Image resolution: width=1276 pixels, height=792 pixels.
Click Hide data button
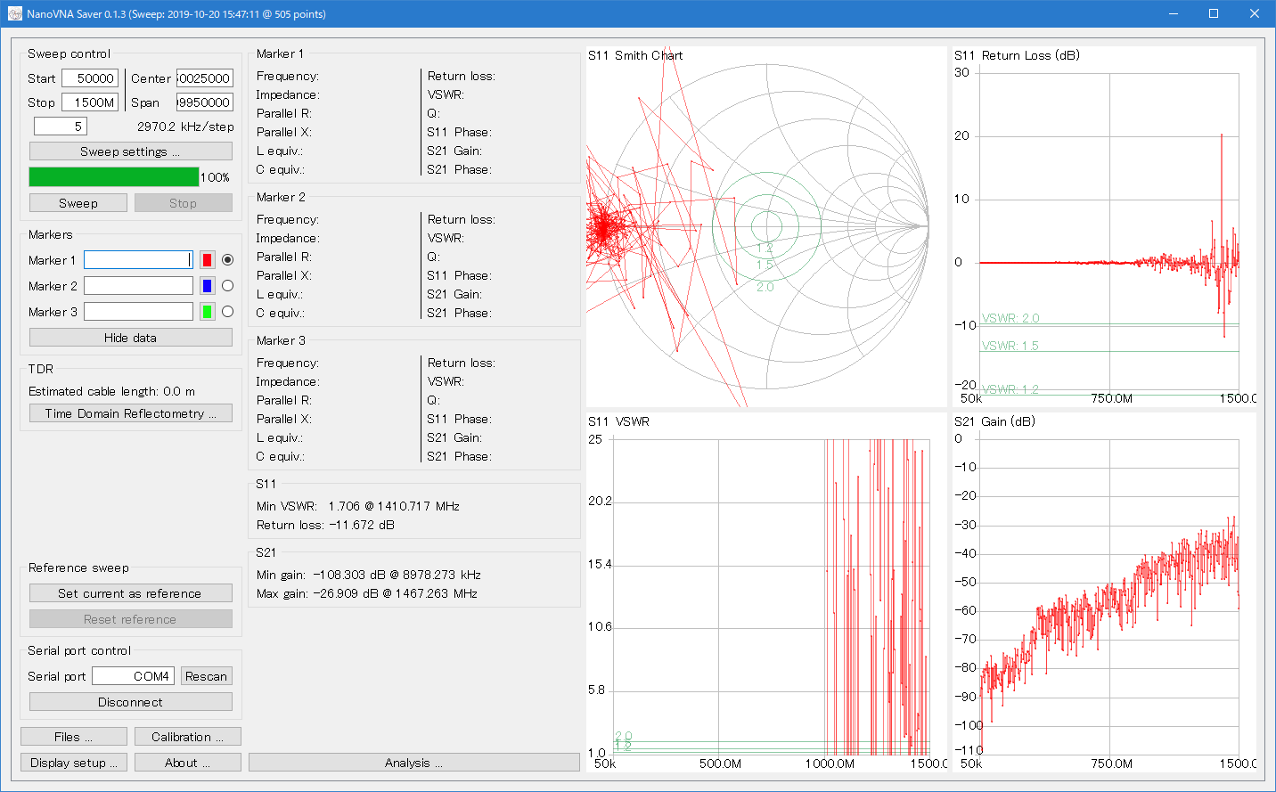131,338
